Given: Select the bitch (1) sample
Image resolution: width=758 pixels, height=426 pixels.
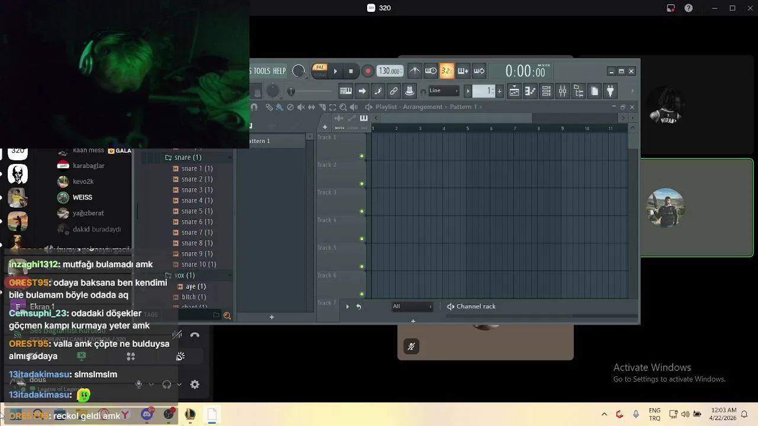Looking at the screenshot, I should click(194, 297).
